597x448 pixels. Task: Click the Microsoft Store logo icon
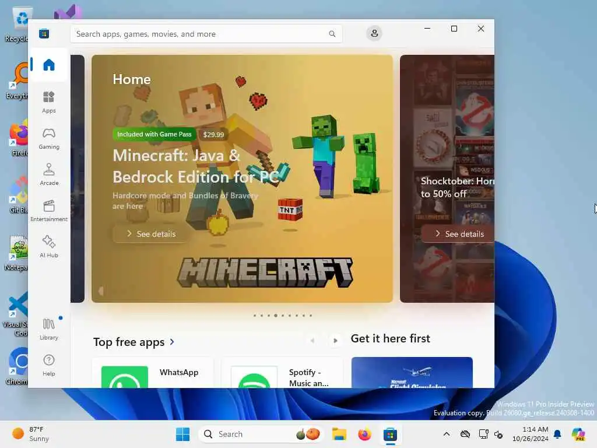(44, 33)
